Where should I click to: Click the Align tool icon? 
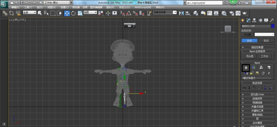[x=188, y=13]
